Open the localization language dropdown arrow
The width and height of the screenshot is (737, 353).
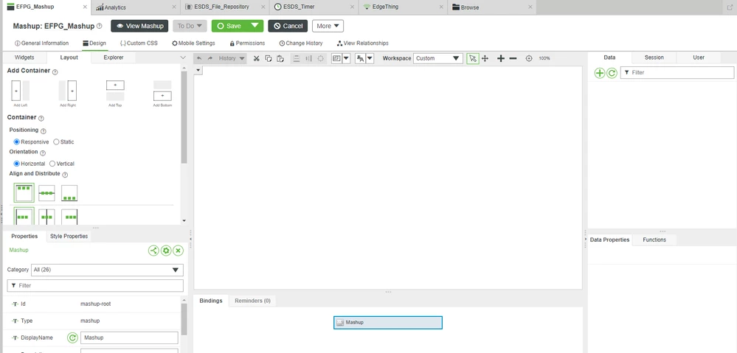370,59
